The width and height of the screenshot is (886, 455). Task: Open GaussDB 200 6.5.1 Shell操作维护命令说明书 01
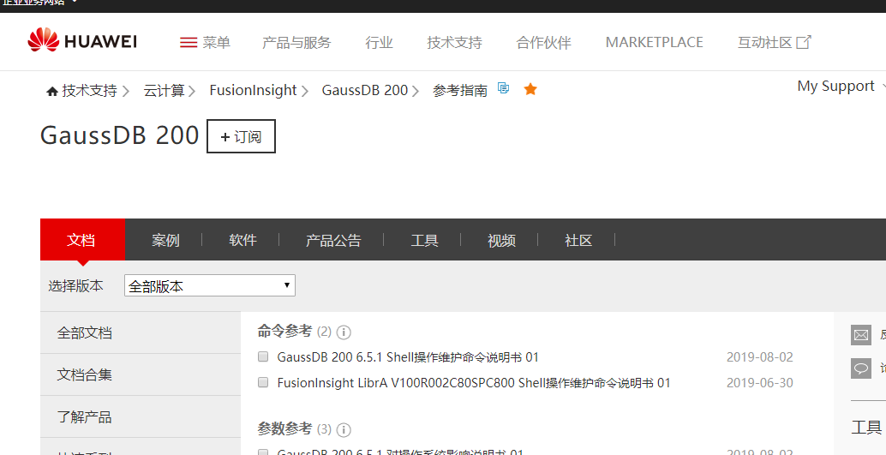[x=408, y=357]
